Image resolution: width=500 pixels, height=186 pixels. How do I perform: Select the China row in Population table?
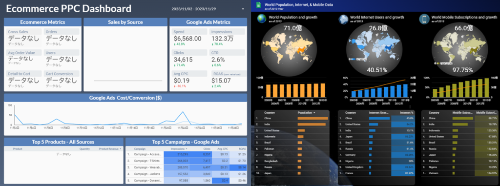point(292,118)
